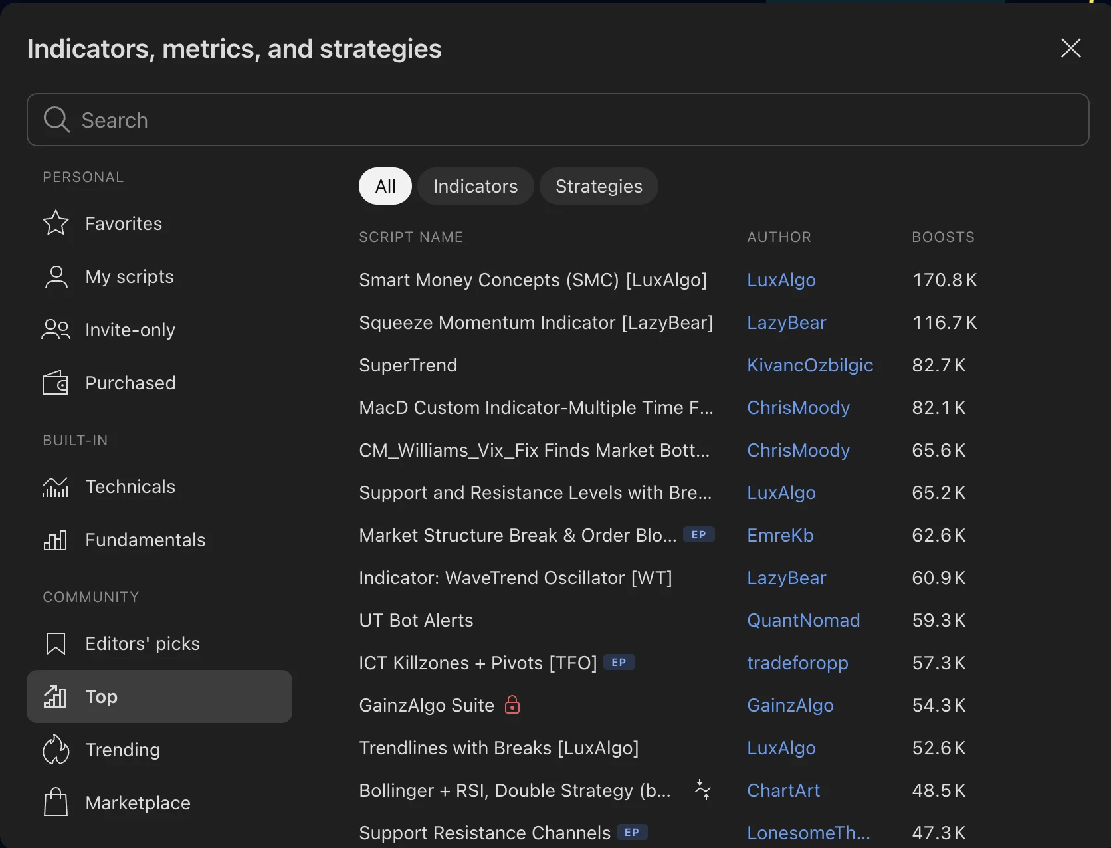The image size is (1111, 848).
Task: Open the Fundamentals built-in list
Action: tap(159, 540)
